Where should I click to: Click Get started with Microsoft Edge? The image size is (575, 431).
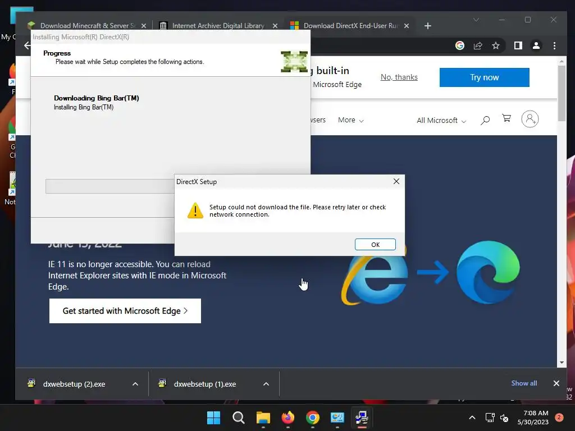pyautogui.click(x=125, y=311)
